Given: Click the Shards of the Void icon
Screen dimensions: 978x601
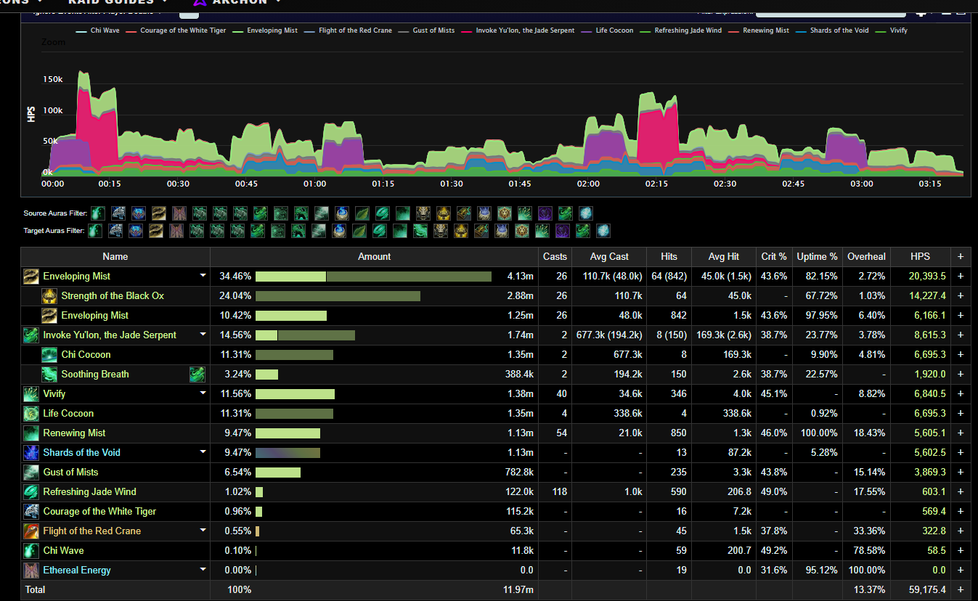Looking at the screenshot, I should [31, 452].
